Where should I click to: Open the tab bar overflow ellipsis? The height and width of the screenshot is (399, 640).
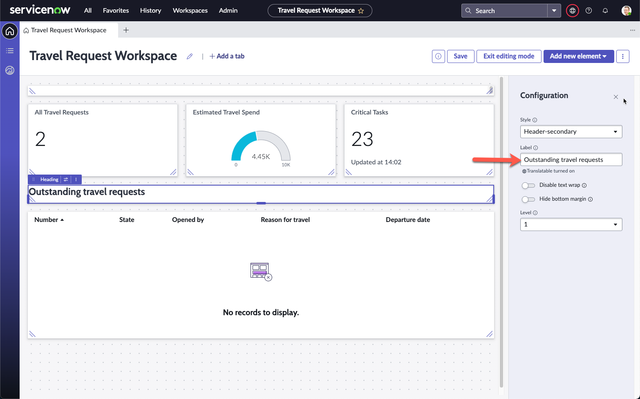pos(632,30)
